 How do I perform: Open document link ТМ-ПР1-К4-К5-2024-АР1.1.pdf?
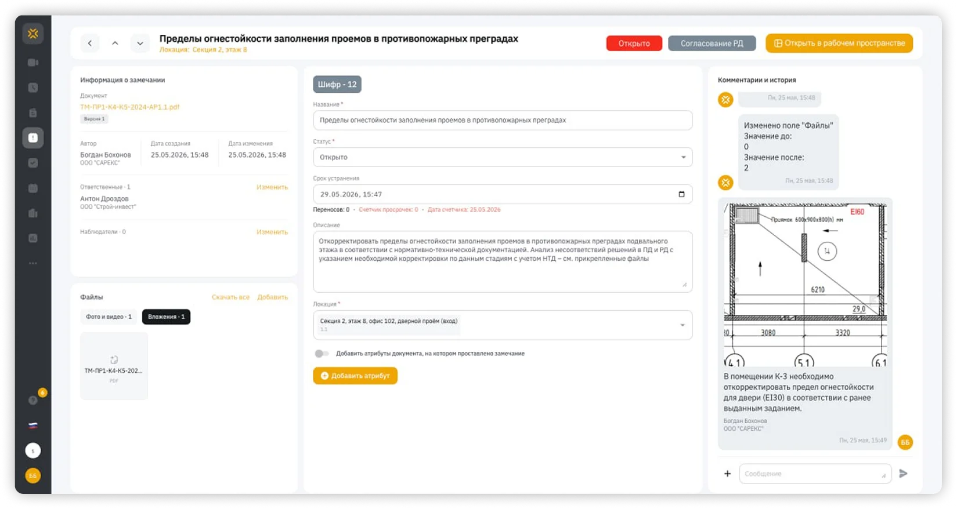[129, 107]
